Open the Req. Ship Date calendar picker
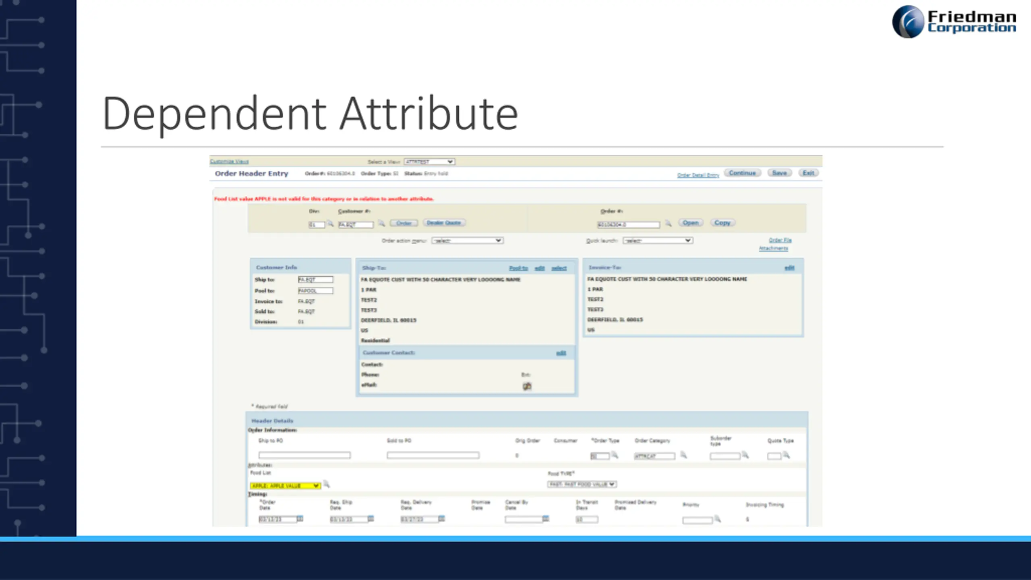 click(371, 519)
